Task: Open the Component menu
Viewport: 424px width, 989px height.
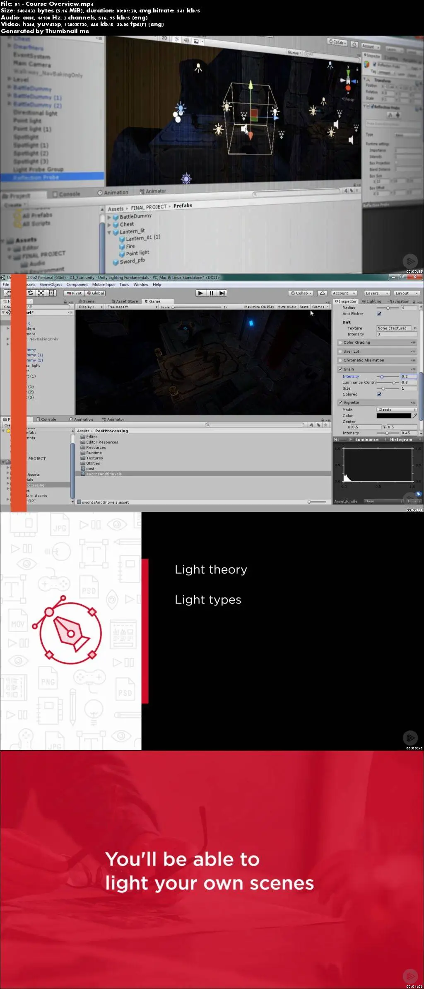Action: click(x=77, y=284)
